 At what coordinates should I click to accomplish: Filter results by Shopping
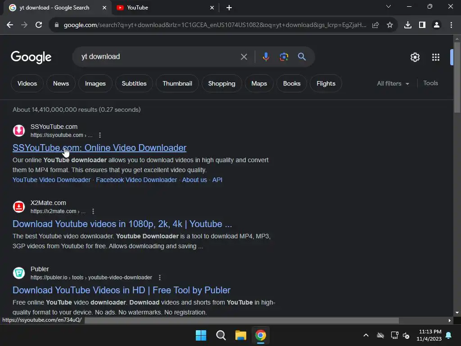221,83
